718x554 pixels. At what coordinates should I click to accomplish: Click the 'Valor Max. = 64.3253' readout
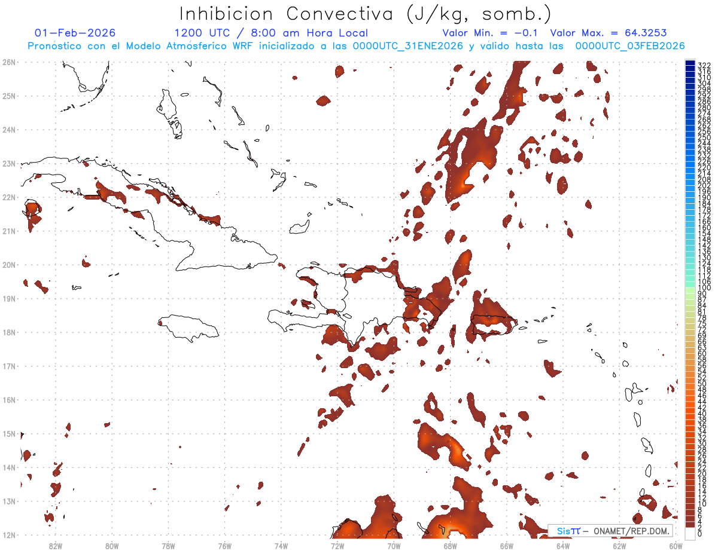[x=609, y=33]
